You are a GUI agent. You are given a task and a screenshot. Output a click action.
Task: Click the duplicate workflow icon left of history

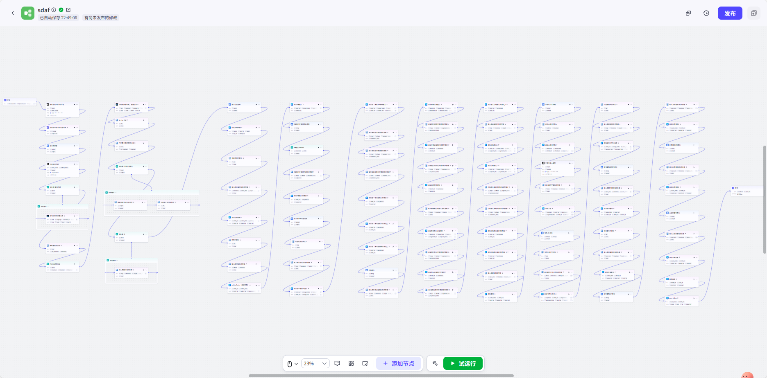click(688, 13)
